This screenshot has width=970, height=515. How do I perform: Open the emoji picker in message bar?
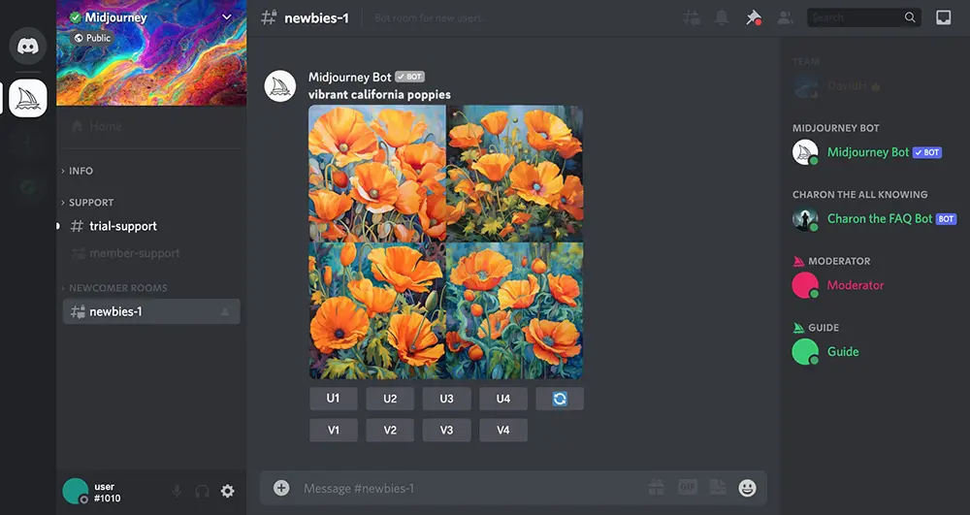click(x=747, y=488)
